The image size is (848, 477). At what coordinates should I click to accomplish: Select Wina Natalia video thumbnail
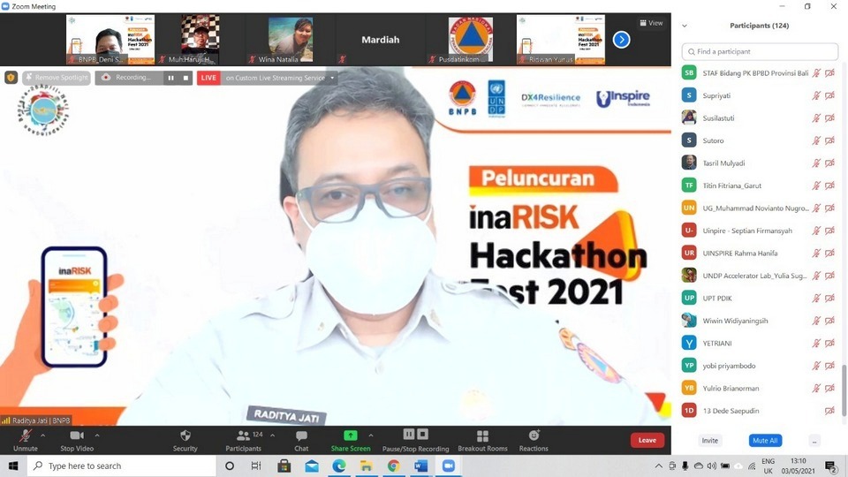pos(291,40)
